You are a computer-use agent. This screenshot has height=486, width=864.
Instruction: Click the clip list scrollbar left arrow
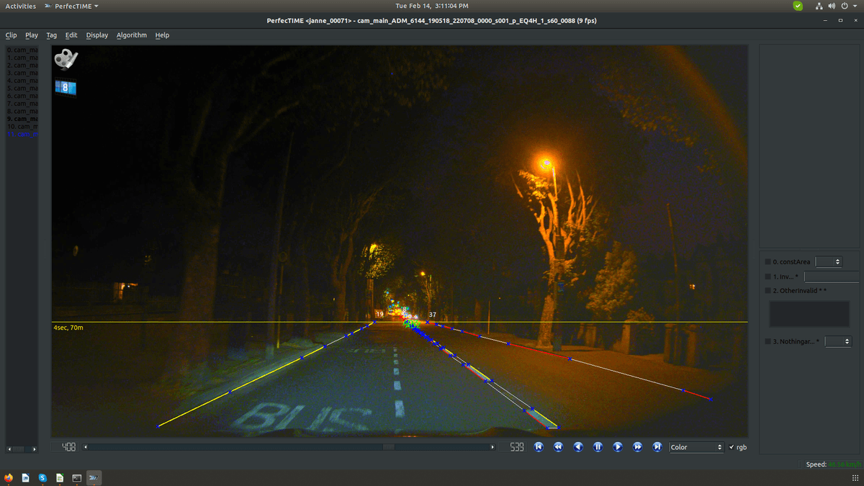click(x=9, y=449)
